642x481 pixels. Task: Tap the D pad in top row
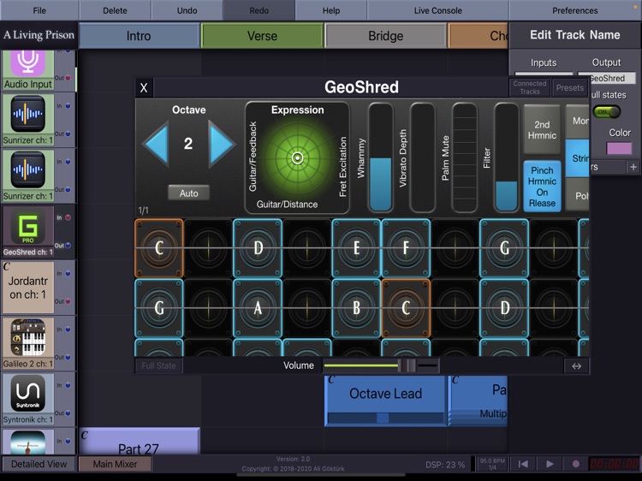[x=258, y=248]
